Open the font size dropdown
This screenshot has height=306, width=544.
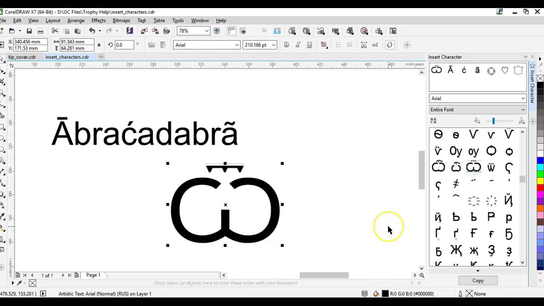(x=274, y=45)
